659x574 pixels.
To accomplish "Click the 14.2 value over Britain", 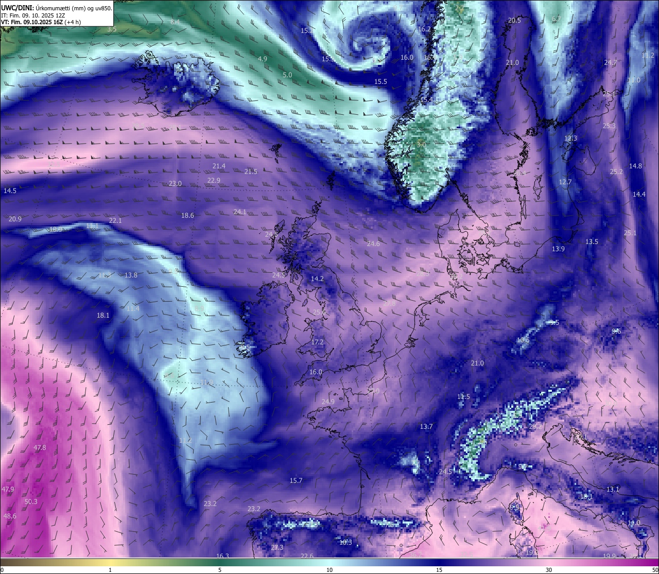I will (317, 279).
